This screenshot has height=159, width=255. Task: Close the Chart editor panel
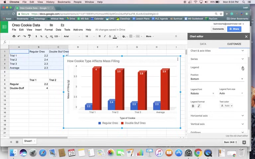[246, 36]
